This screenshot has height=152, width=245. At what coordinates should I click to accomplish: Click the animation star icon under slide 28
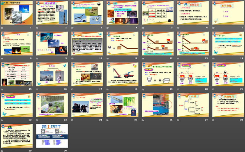[x=213, y=120]
